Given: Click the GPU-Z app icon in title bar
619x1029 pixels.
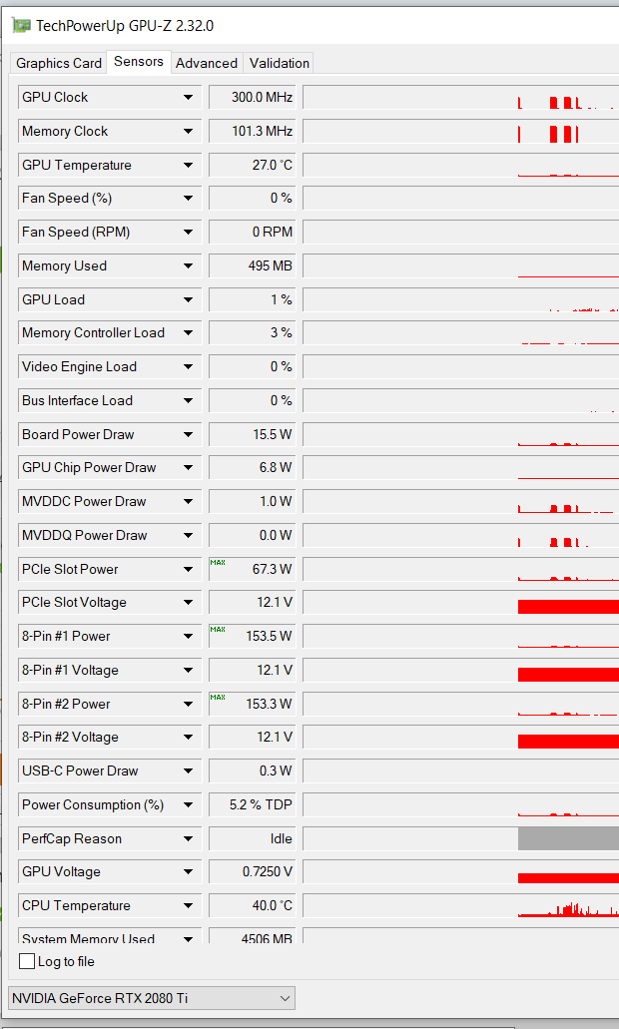Looking at the screenshot, I should click(22, 26).
